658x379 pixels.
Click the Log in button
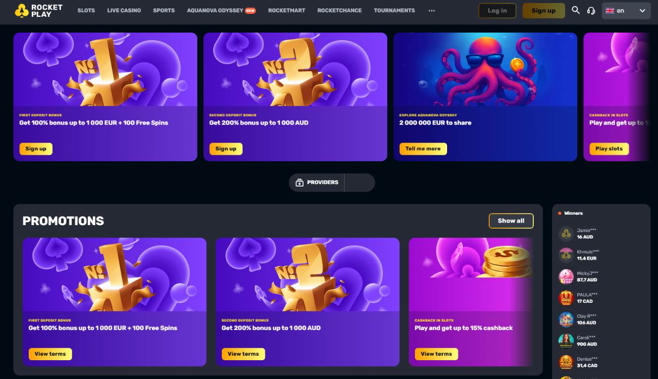497,10
